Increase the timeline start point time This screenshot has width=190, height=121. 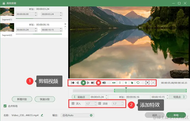click(106, 96)
